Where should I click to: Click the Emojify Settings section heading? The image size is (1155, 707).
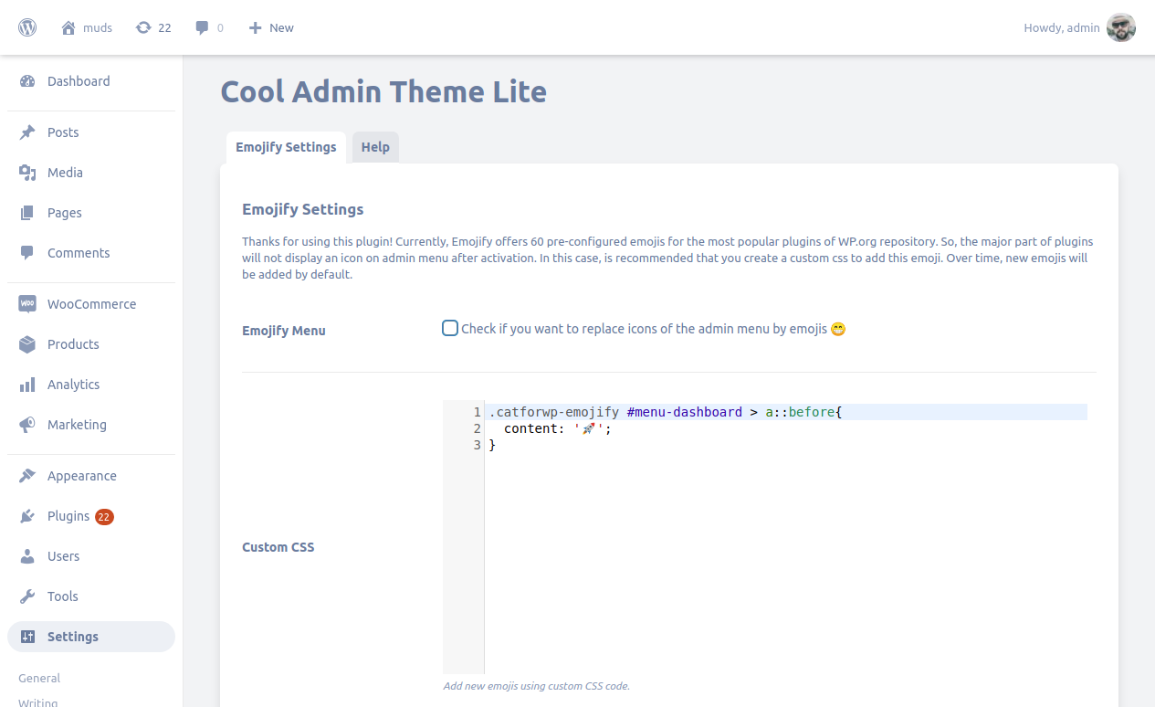click(x=303, y=209)
